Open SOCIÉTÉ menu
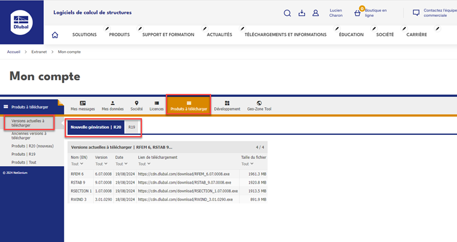The width and height of the screenshot is (457, 242). (x=385, y=34)
